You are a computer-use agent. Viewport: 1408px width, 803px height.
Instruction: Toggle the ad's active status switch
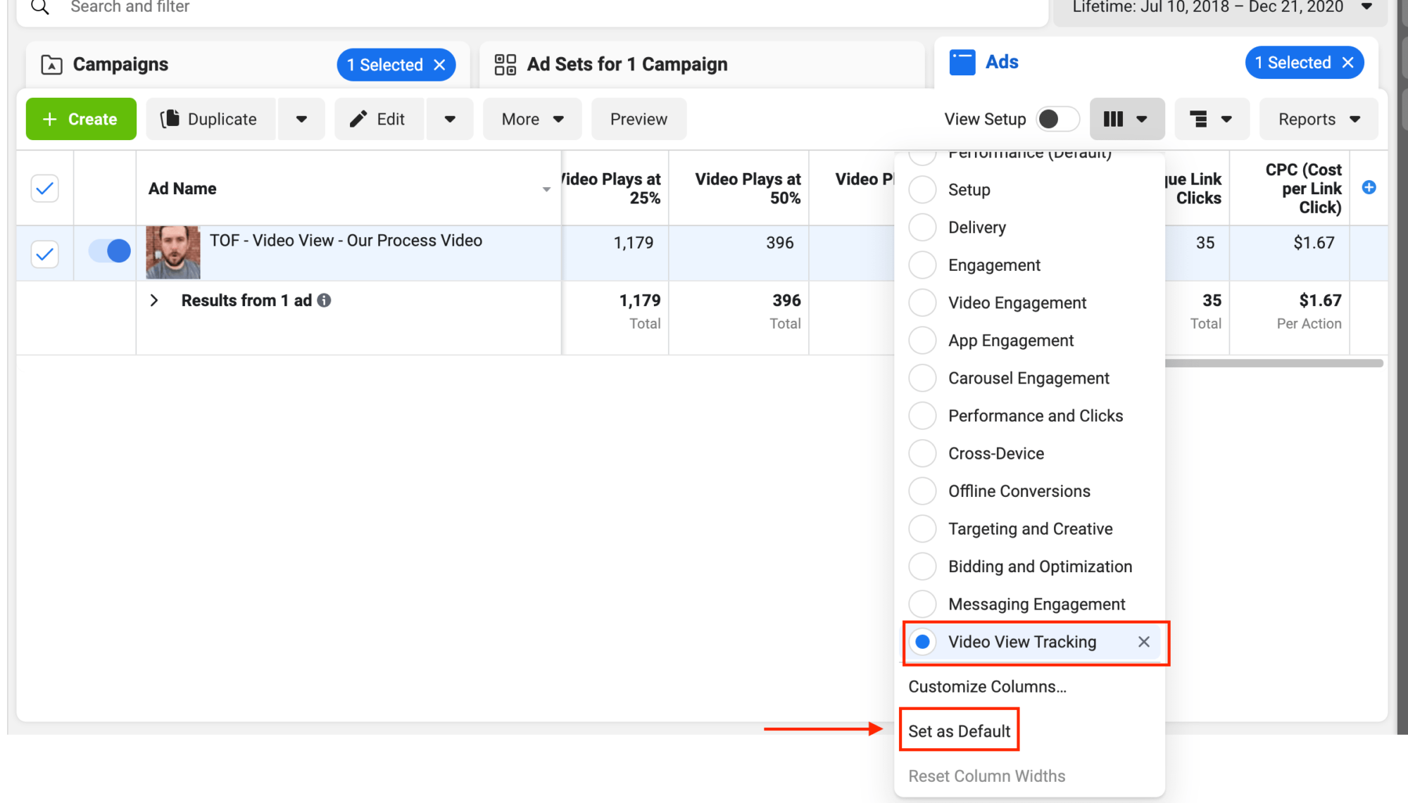[110, 251]
